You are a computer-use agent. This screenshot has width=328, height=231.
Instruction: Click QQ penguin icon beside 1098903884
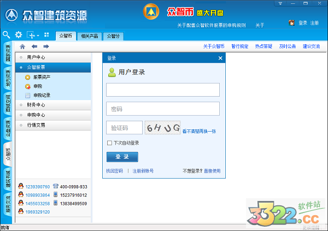click(21, 194)
